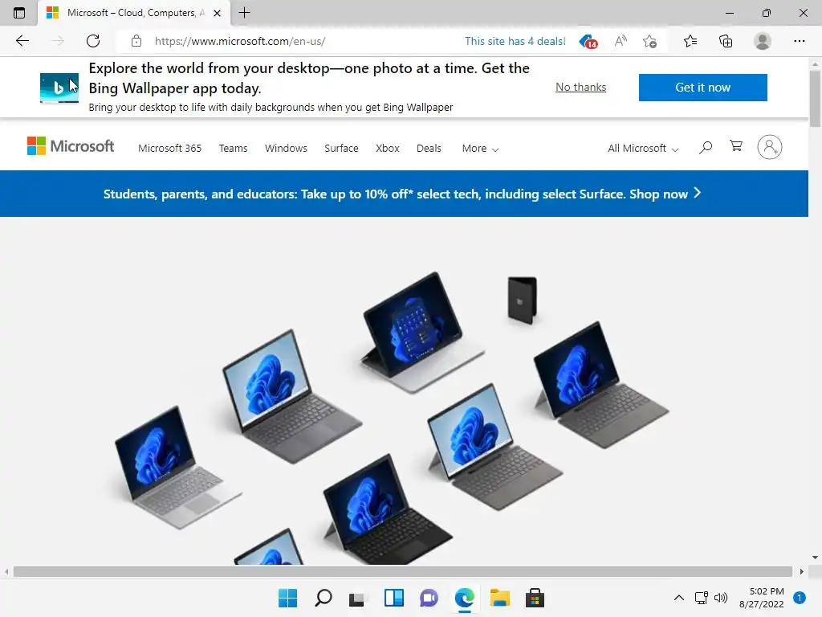This screenshot has height=617, width=822.
Task: Click the Bing Wallpaper app icon
Action: 59,88
